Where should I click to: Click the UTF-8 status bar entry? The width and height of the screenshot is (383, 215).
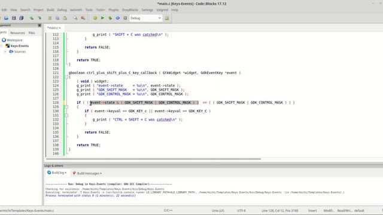(x=241, y=211)
